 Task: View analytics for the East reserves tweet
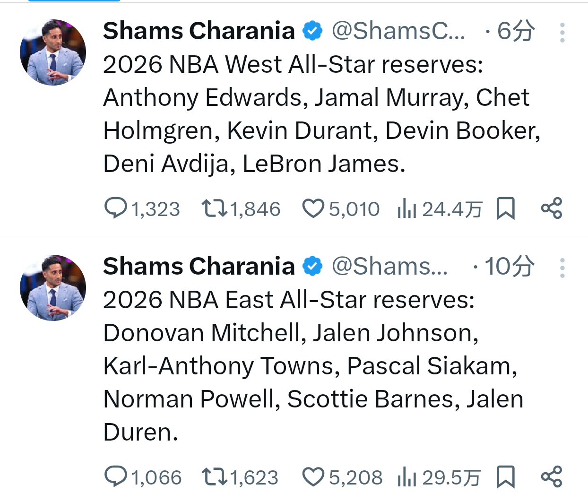click(406, 476)
